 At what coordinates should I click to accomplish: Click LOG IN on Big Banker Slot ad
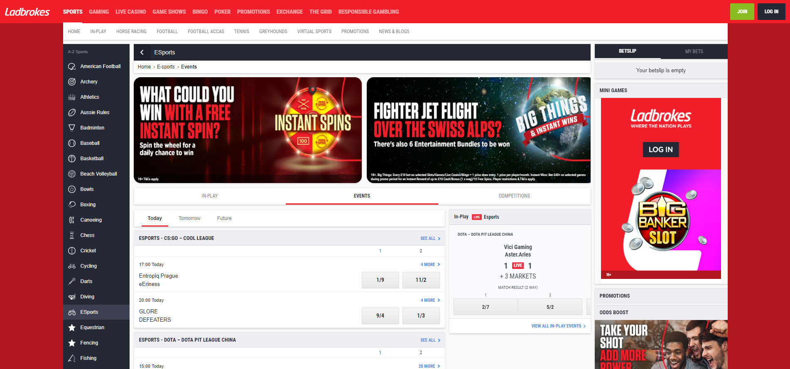pyautogui.click(x=661, y=149)
